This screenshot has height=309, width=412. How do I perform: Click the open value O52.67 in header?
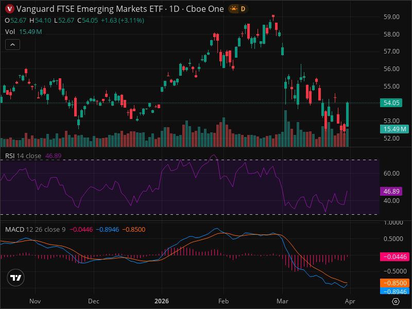(x=15, y=21)
